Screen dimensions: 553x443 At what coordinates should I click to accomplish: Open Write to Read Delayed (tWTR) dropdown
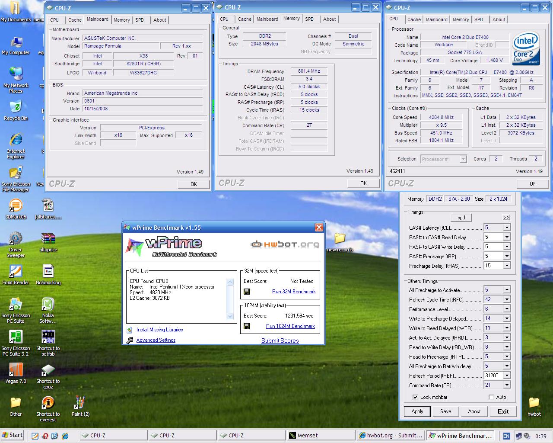[507, 328]
